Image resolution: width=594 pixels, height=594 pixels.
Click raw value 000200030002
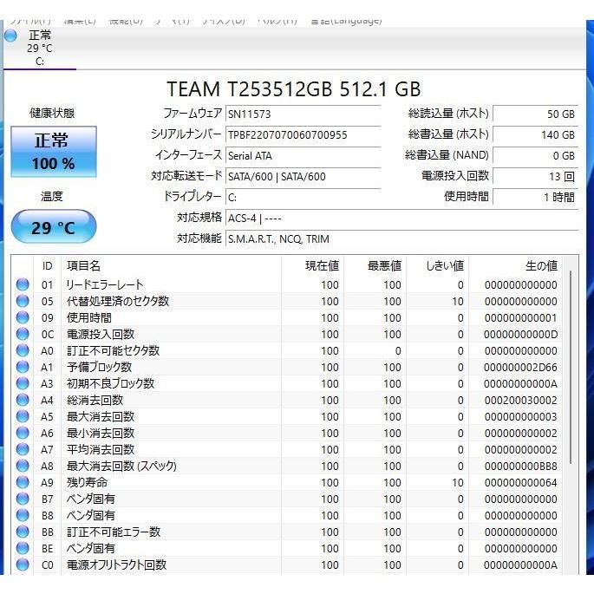point(520,401)
